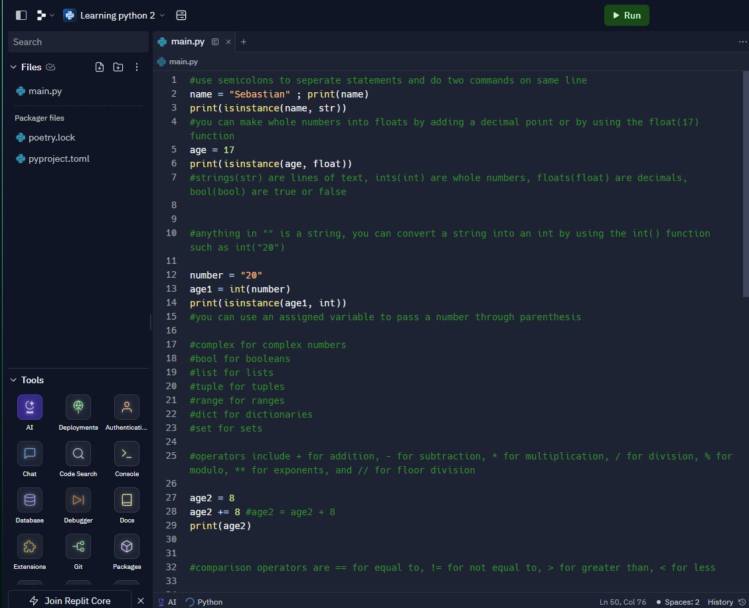Screen dimensions: 749x608
Task: Open the AI tool
Action: [30, 413]
